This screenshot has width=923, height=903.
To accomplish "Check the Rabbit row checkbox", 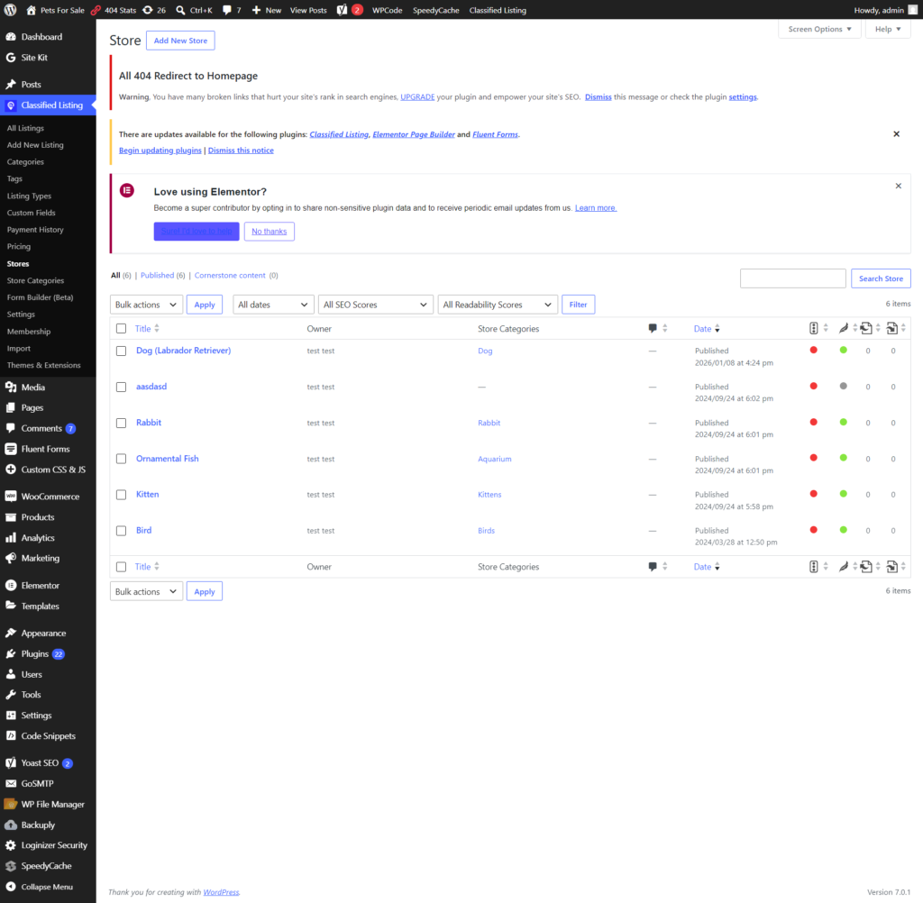I will [122, 423].
